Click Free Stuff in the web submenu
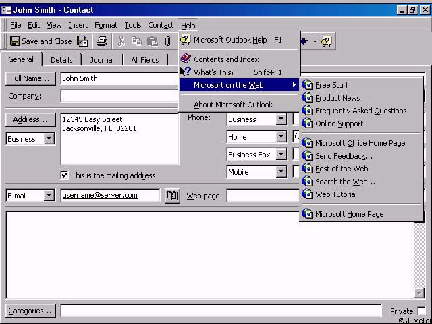The width and height of the screenshot is (432, 324). [x=361, y=85]
